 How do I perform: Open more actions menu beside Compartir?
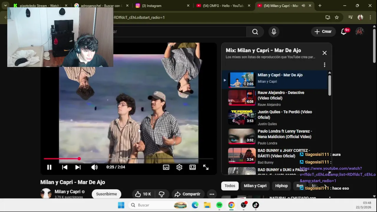coord(212,194)
